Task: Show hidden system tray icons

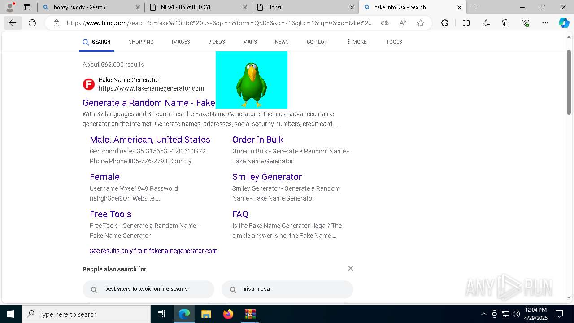Action: pyautogui.click(x=483, y=314)
